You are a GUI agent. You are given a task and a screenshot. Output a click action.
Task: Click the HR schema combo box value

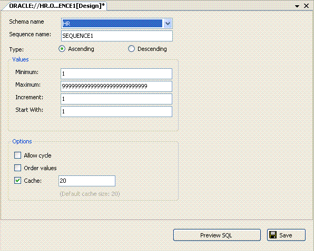[x=112, y=24]
